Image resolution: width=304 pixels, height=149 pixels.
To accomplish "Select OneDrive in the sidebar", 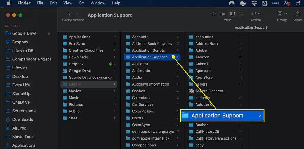I will (21, 102).
